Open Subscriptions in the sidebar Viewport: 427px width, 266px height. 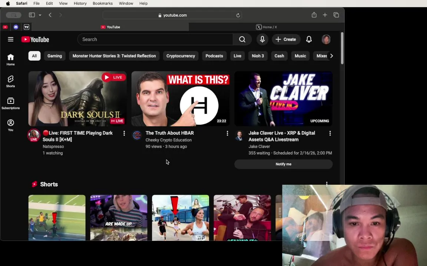coord(11,103)
